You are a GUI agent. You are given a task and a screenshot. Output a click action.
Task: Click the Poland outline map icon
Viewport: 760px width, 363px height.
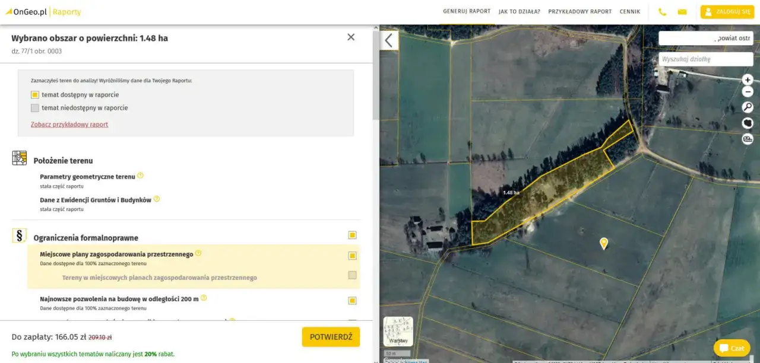748,123
